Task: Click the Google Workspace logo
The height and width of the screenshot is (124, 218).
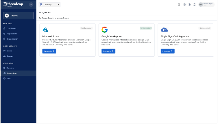Action: pos(104,30)
